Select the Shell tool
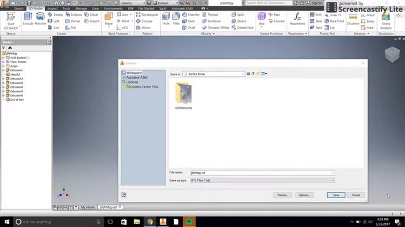Image resolution: width=405 pixels, height=227 pixels. tap(189, 21)
